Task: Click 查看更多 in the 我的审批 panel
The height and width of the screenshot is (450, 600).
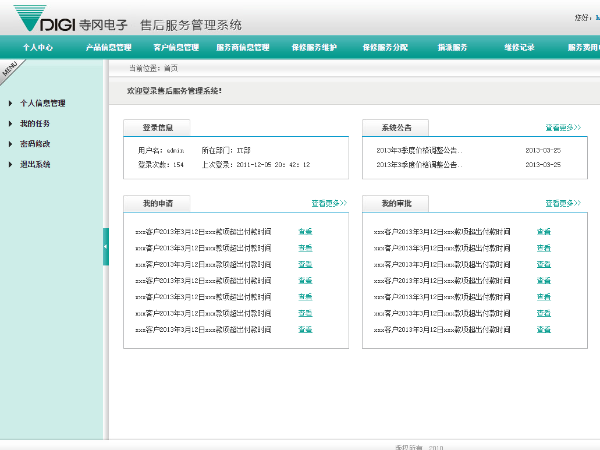Action: (x=563, y=204)
